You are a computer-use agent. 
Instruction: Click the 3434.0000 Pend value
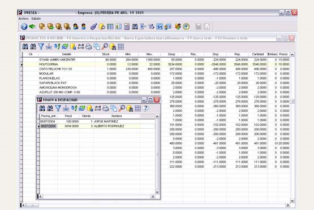[71, 126]
